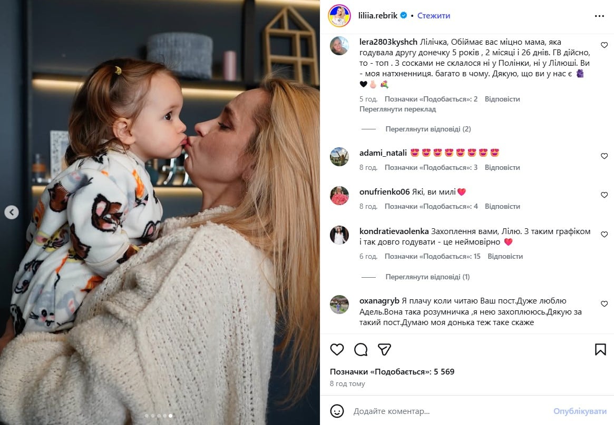Like adami_natali's emoji comment
This screenshot has height=425, width=614.
pyautogui.click(x=604, y=156)
